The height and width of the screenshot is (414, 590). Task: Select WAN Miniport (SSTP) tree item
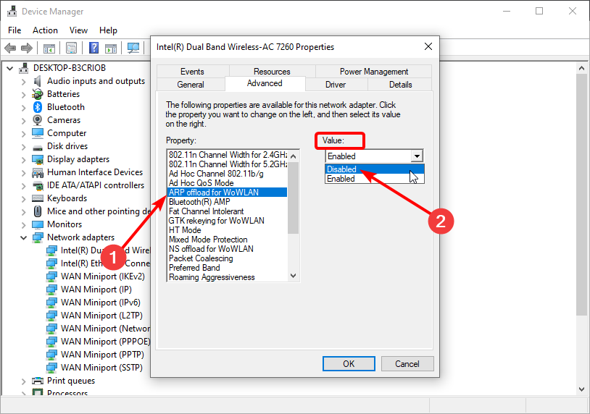tap(101, 368)
